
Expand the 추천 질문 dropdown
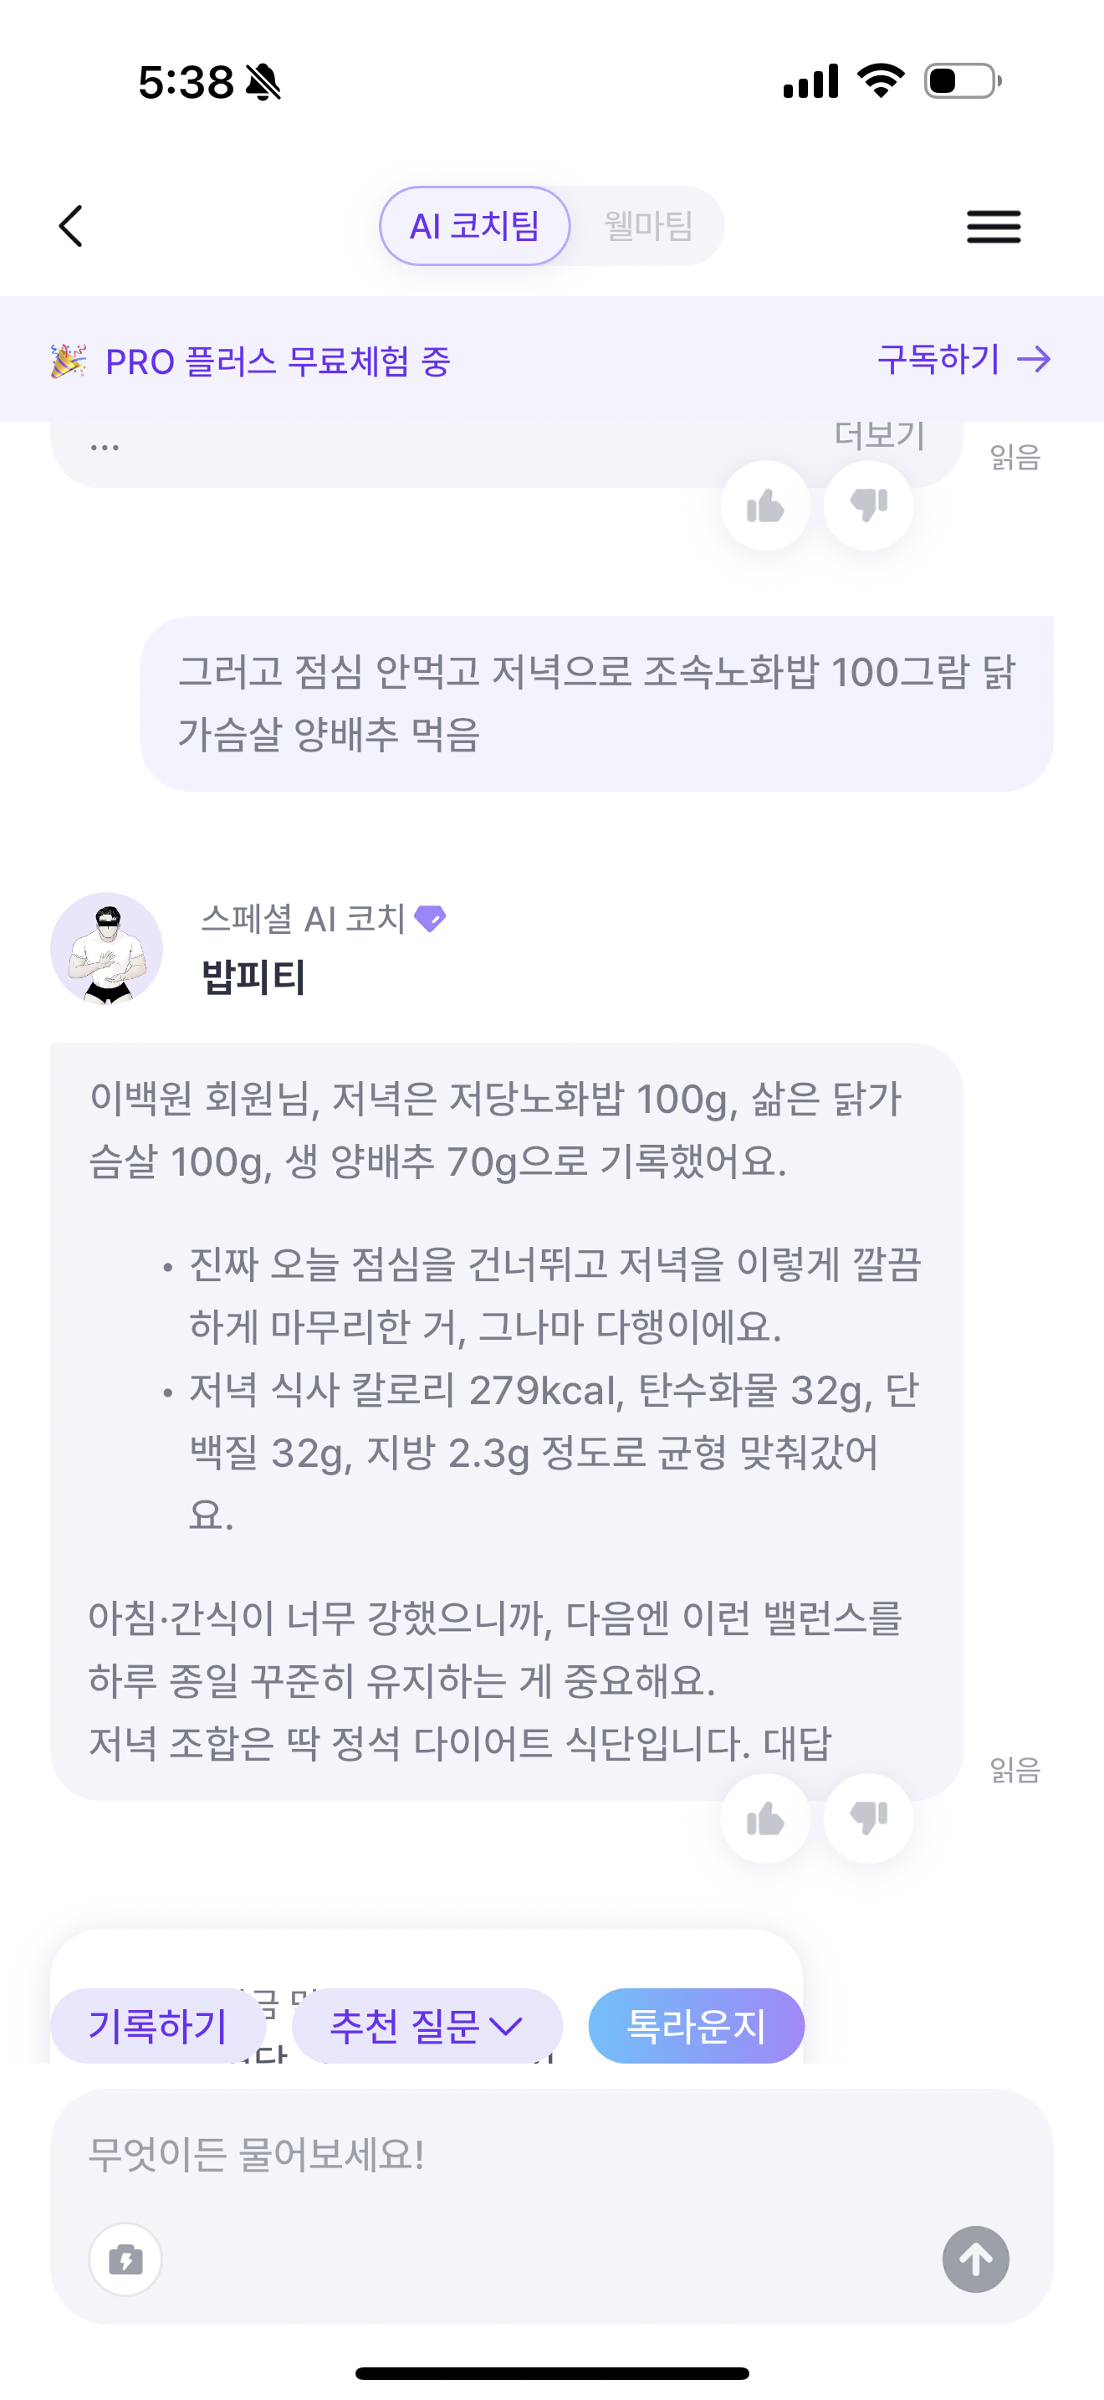click(427, 2025)
